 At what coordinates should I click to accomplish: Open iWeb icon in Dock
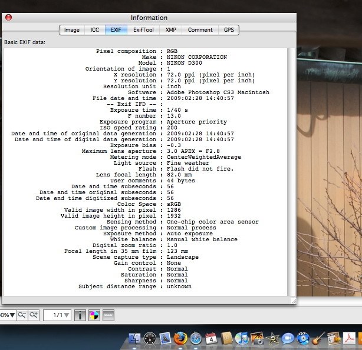pyautogui.click(x=334, y=338)
